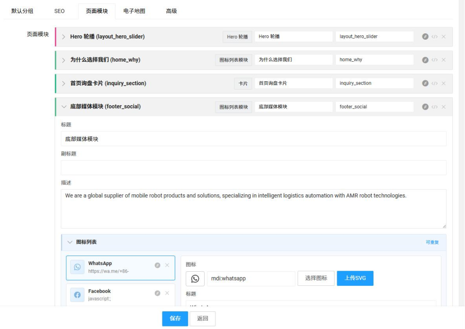
Task: Focus the Hero 轮播 name input field
Action: [x=294, y=37]
